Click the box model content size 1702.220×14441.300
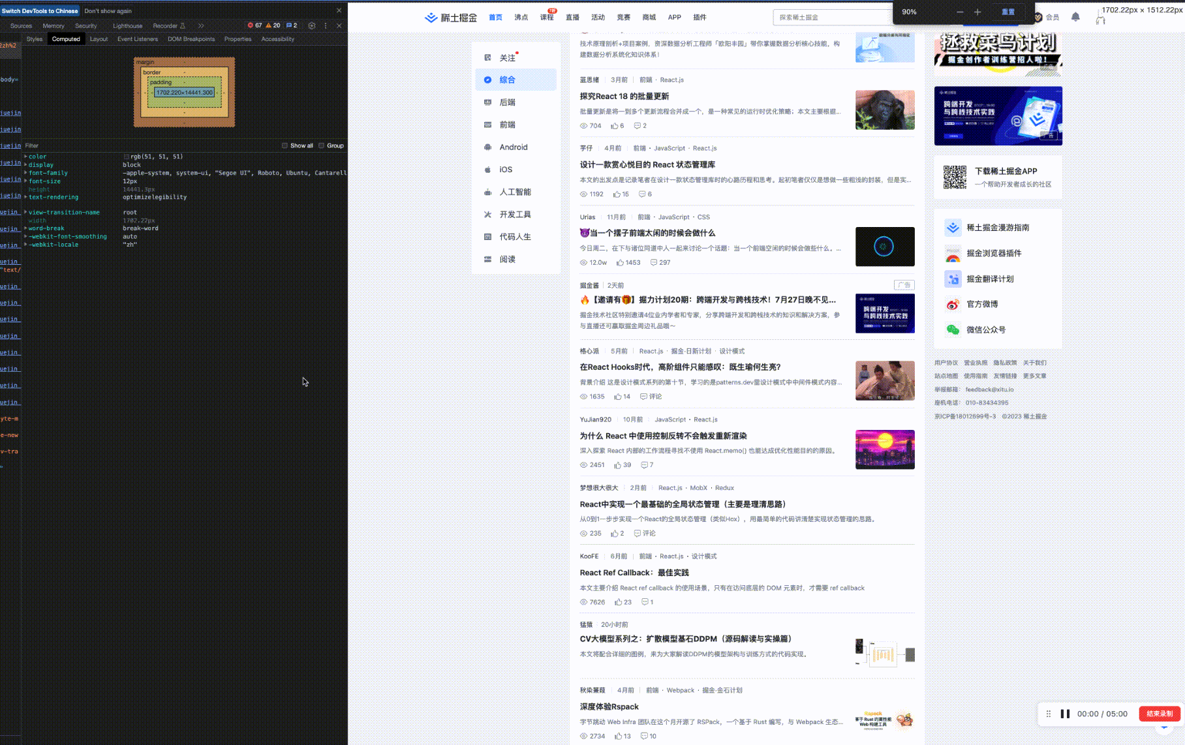 click(184, 93)
